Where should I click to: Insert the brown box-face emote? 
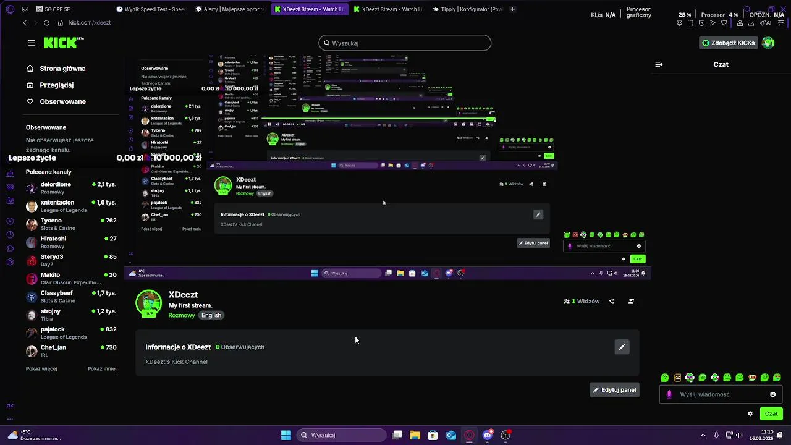tap(677, 378)
